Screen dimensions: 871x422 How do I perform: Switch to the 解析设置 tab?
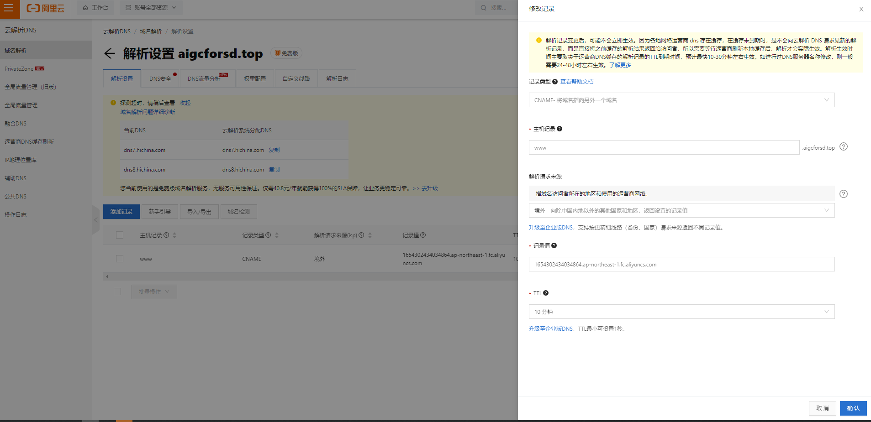click(122, 78)
